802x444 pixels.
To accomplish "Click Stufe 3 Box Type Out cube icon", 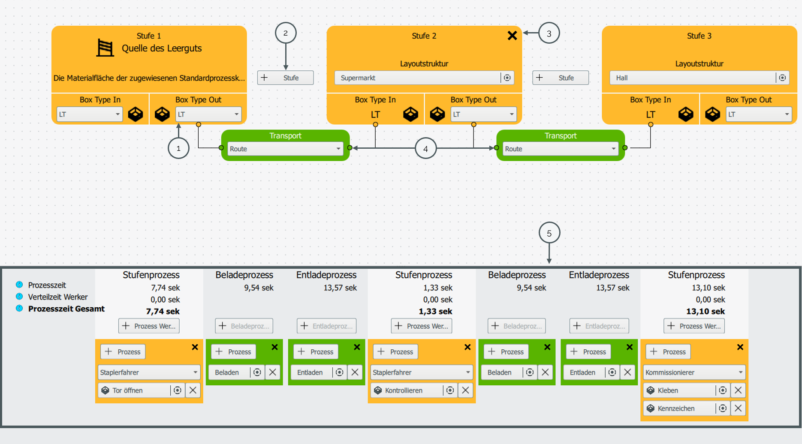I will click(x=713, y=114).
